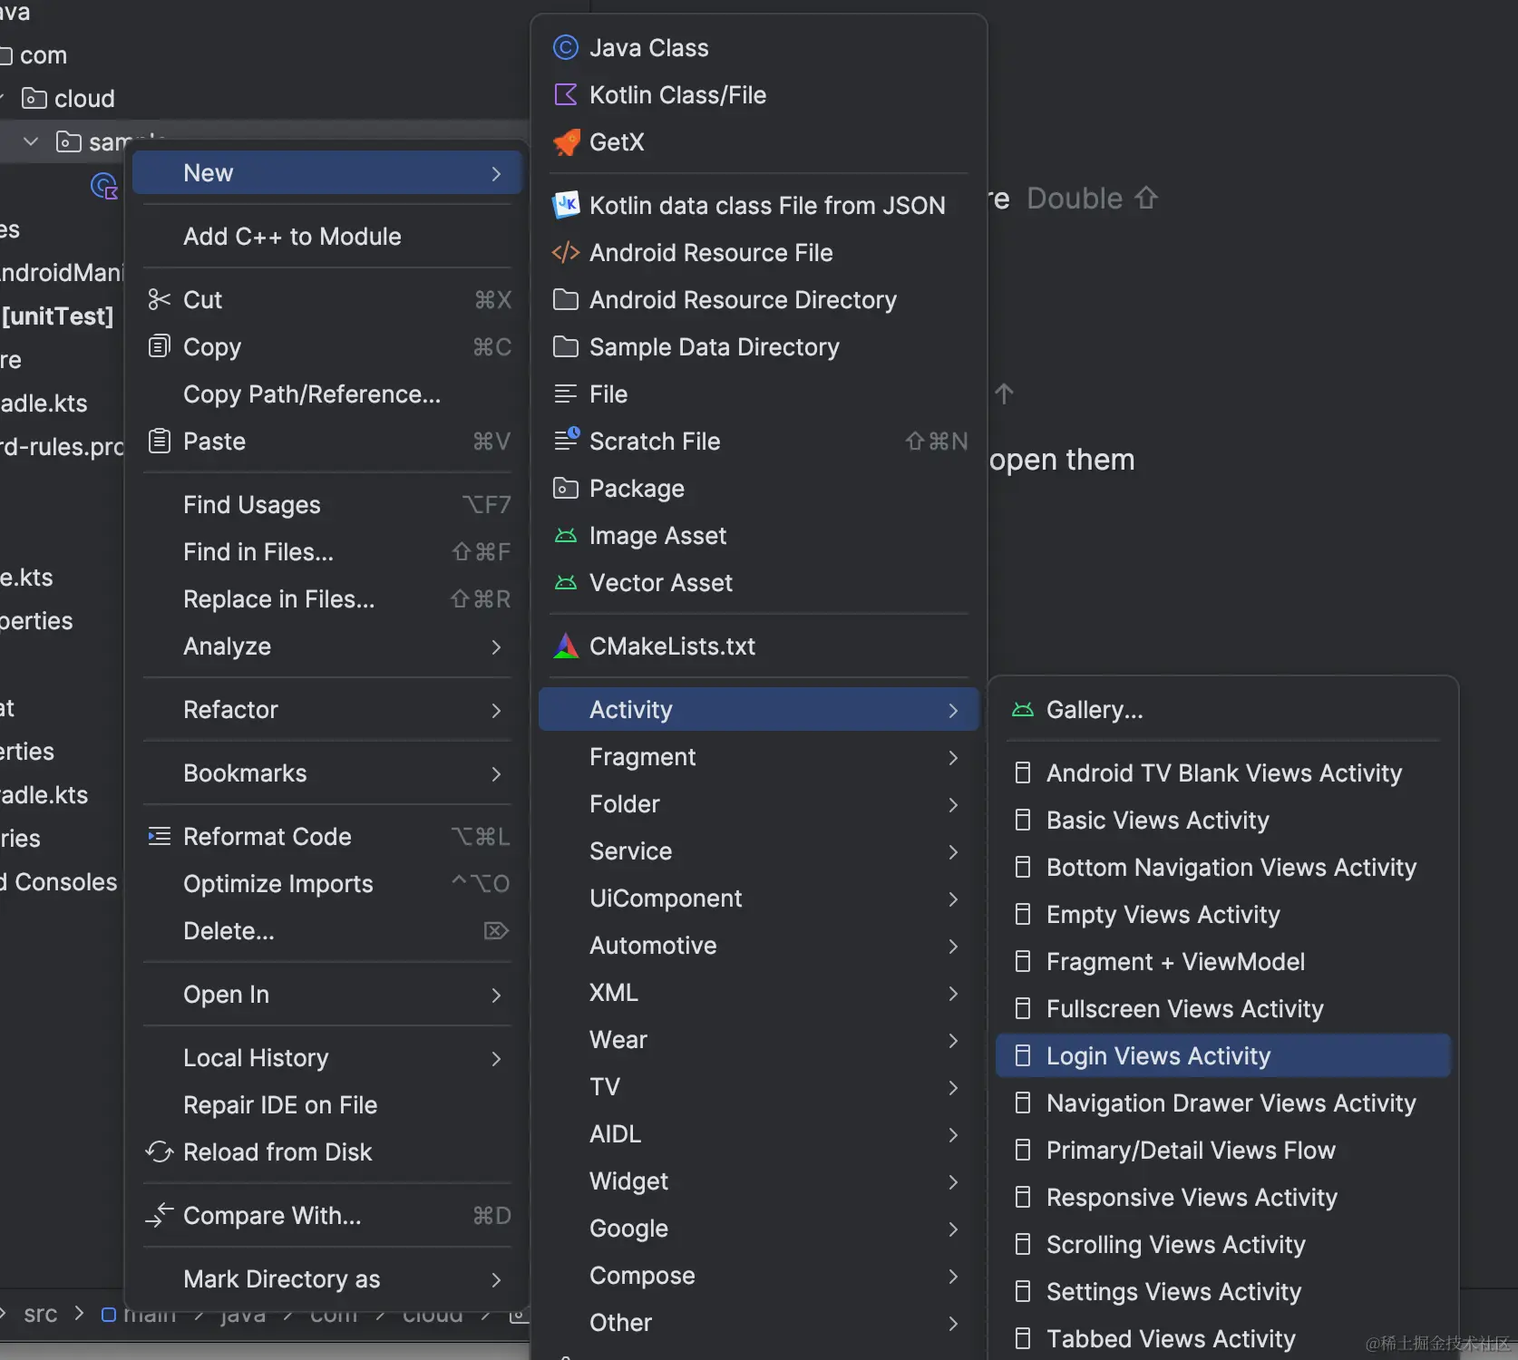The height and width of the screenshot is (1360, 1518).
Task: Click the Vector Asset android icon
Action: (x=566, y=582)
